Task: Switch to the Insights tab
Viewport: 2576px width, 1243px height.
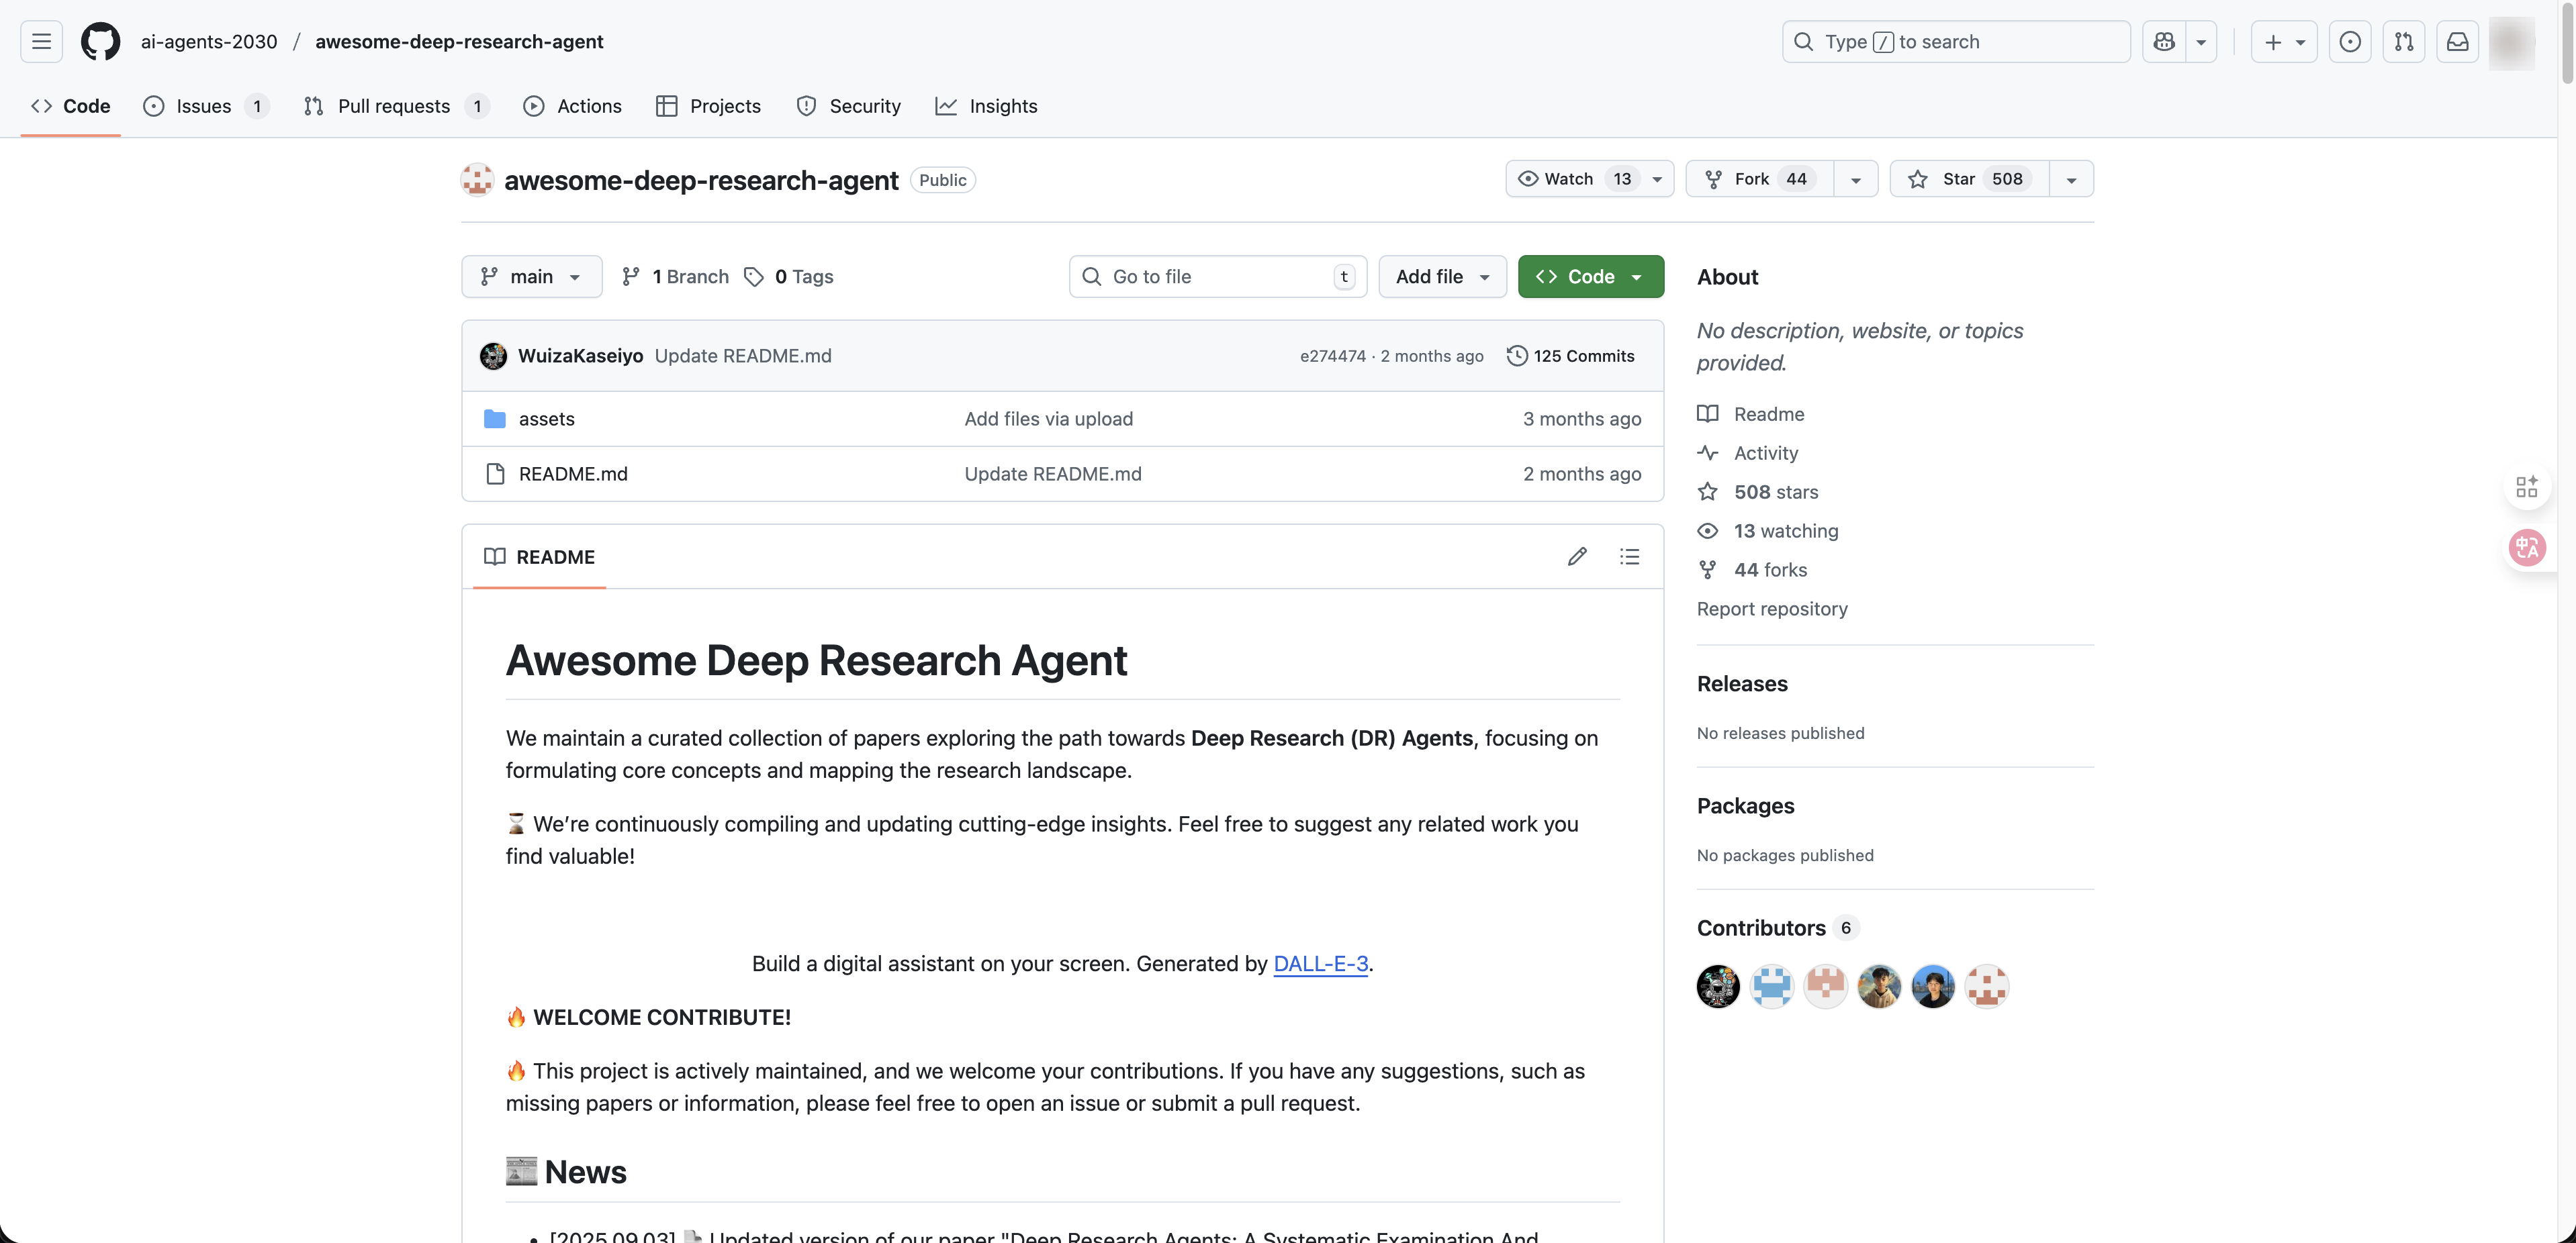Action: (986, 106)
